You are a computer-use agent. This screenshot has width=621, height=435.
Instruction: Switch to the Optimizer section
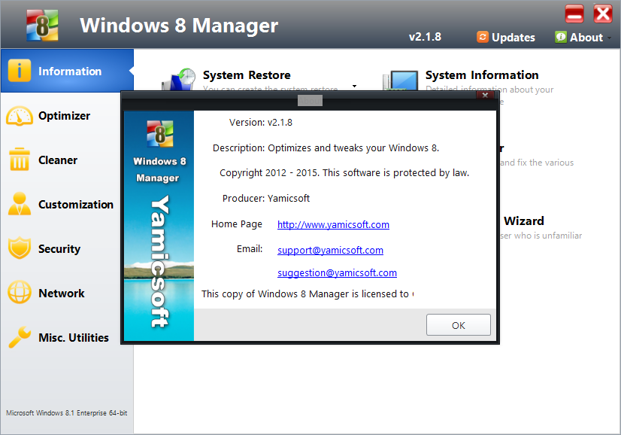click(64, 116)
